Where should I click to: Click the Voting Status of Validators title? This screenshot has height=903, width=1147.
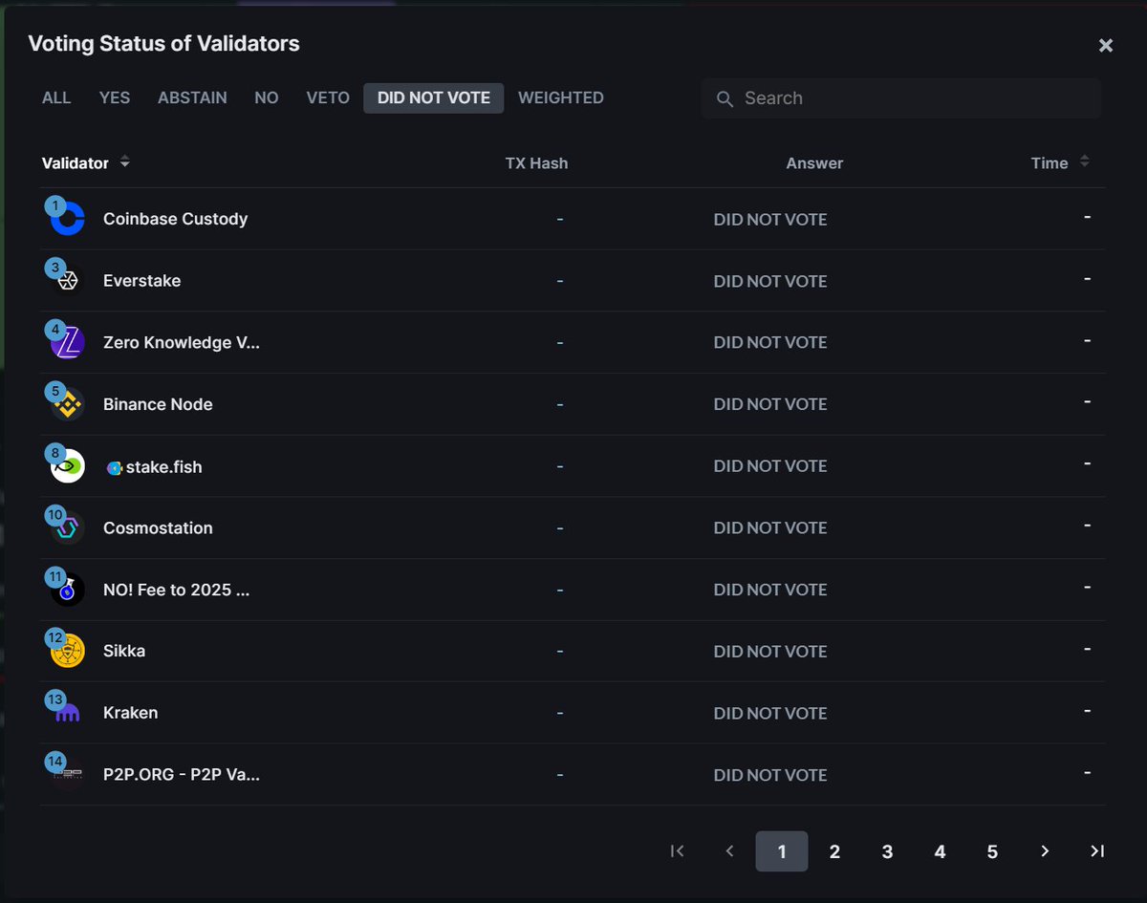point(163,44)
